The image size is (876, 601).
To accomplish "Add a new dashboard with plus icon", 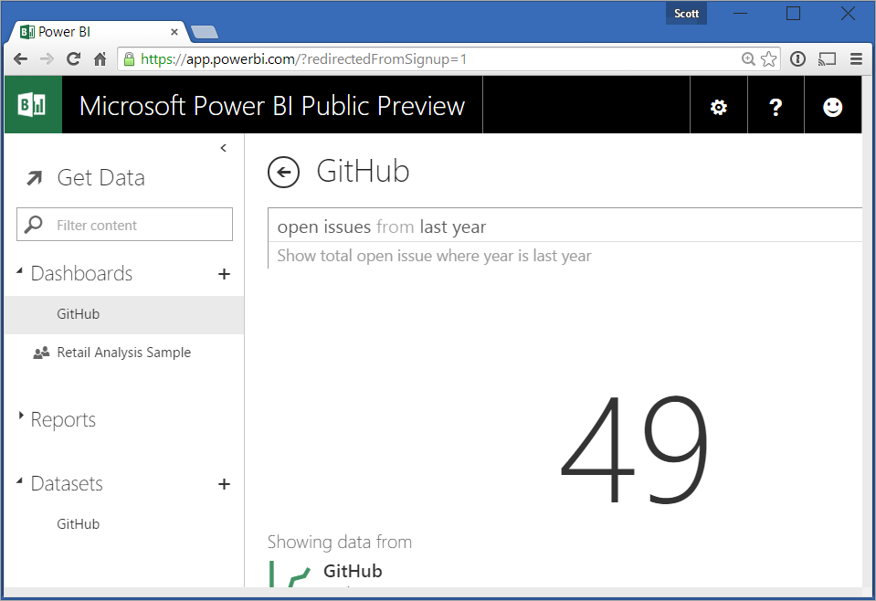I will [224, 274].
